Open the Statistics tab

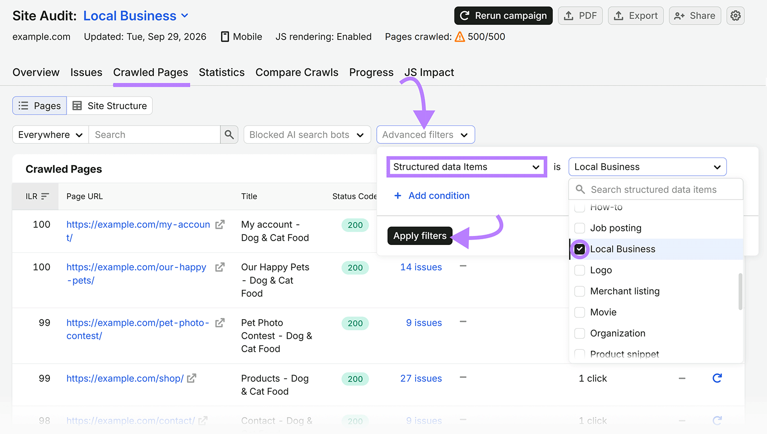point(221,72)
